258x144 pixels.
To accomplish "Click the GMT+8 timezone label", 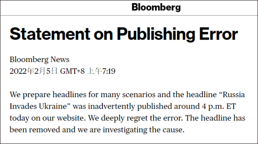I will click(x=72, y=71).
